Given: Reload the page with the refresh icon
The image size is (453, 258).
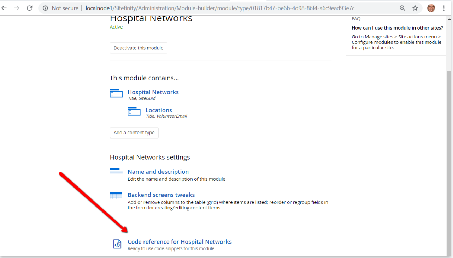Looking at the screenshot, I should 30,8.
